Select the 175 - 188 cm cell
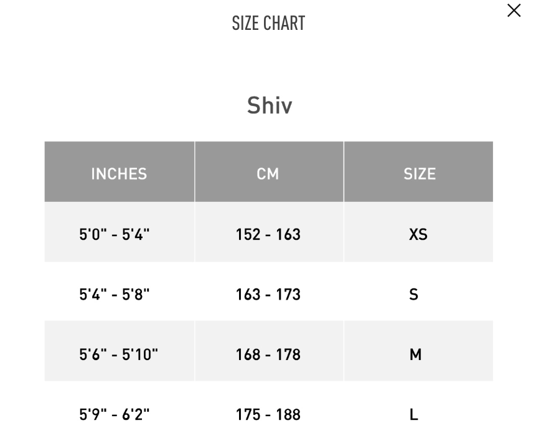Screen dimensions: 536x423 pos(268,413)
